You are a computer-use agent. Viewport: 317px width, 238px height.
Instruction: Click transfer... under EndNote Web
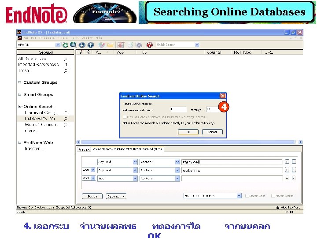pos(34,149)
